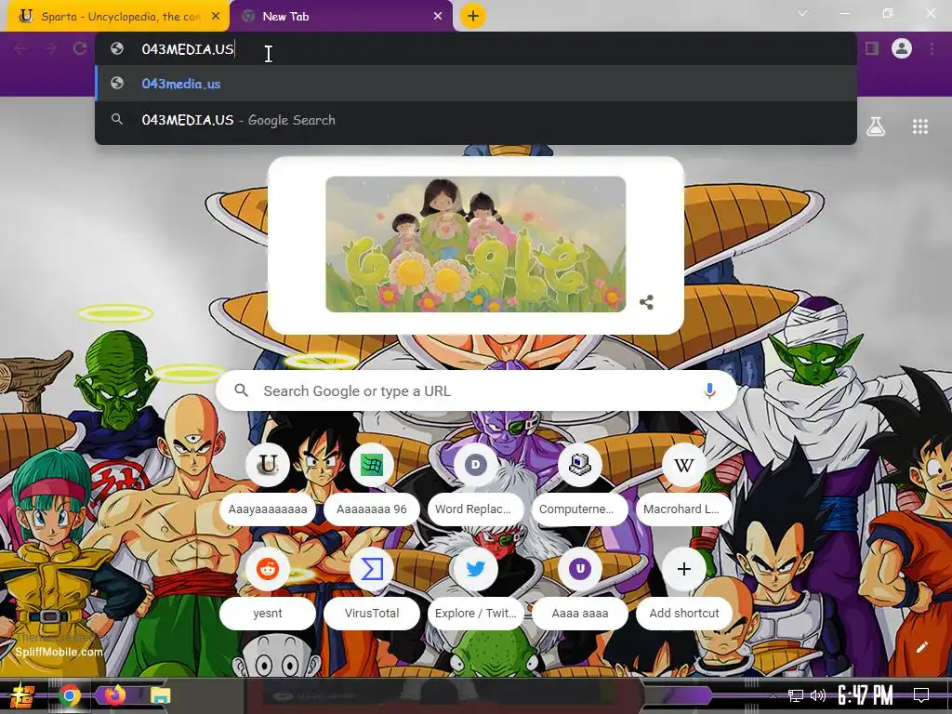Open the Windows Start button
Image resolution: width=952 pixels, height=714 pixels.
click(22, 695)
